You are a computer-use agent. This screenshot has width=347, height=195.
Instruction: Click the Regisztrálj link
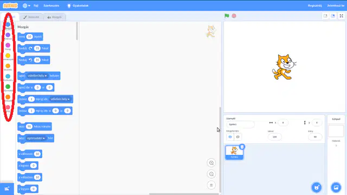pos(314,6)
